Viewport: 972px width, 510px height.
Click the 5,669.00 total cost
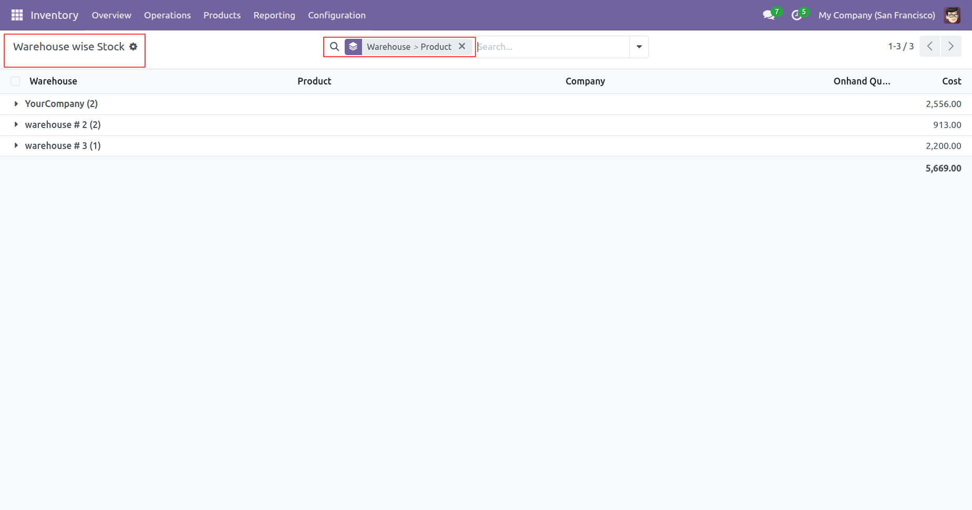tap(943, 168)
